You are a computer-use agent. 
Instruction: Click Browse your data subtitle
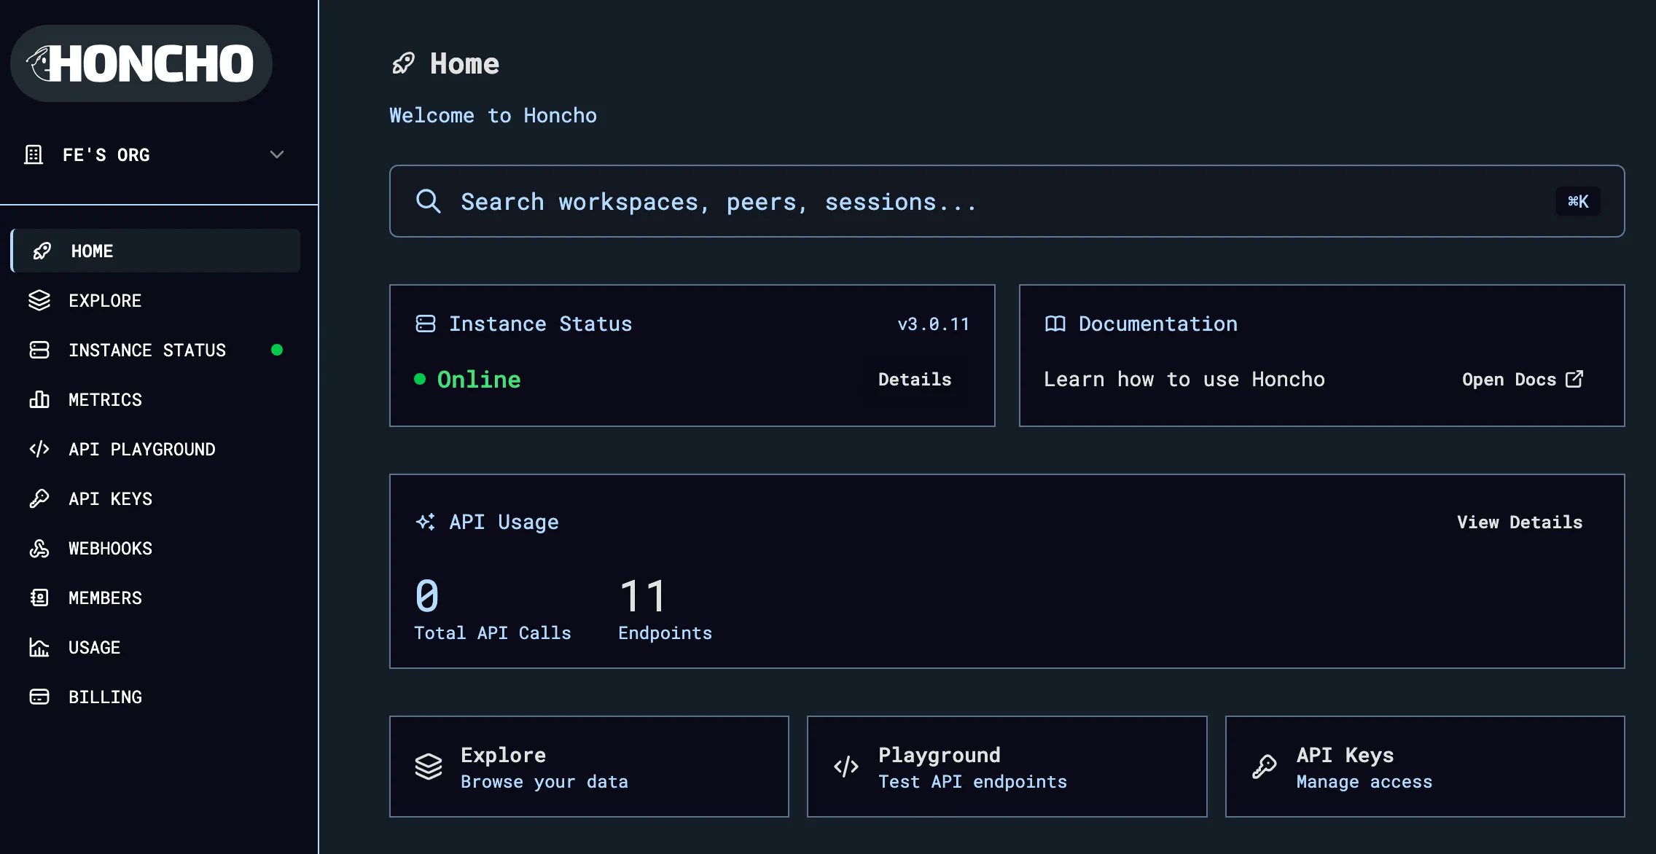(544, 782)
